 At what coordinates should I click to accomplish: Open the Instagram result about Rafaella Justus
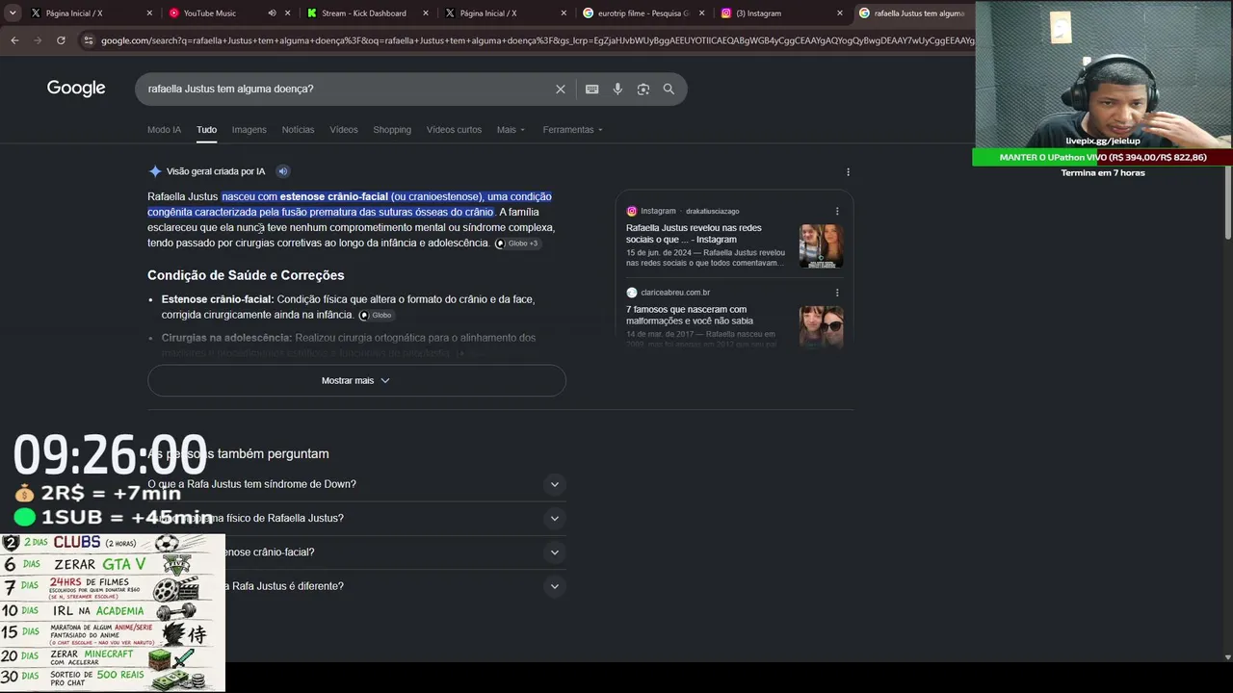(694, 234)
